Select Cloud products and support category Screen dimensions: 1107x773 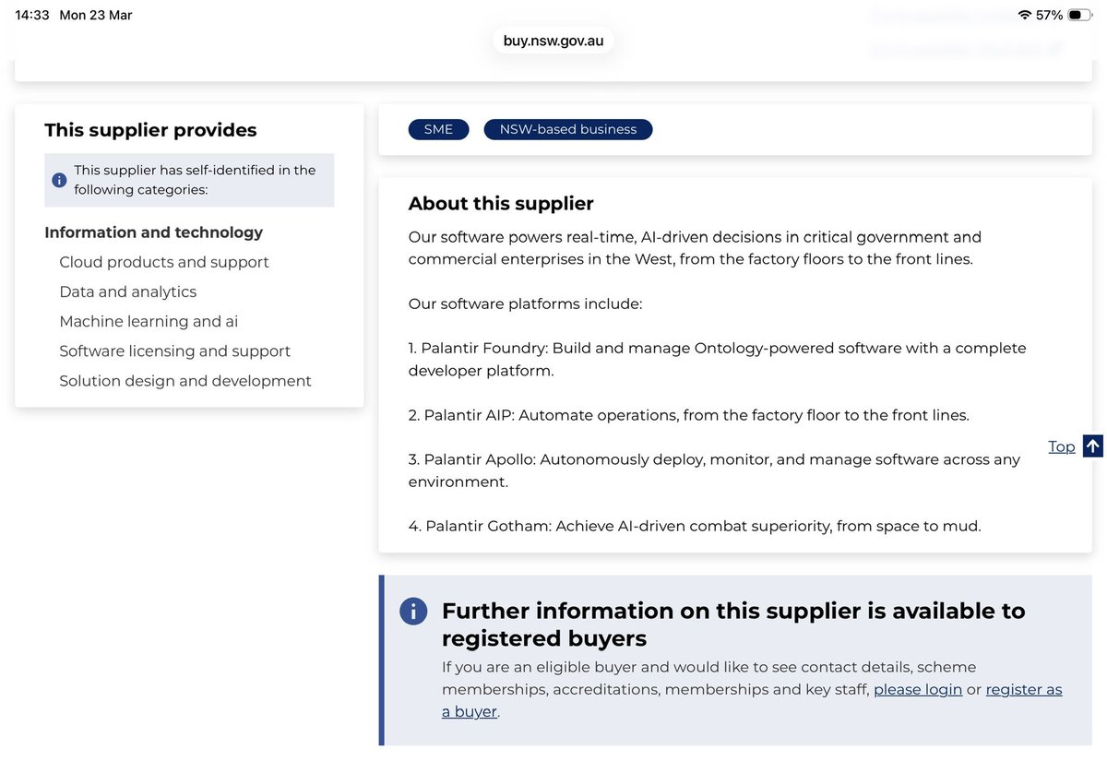pos(164,262)
